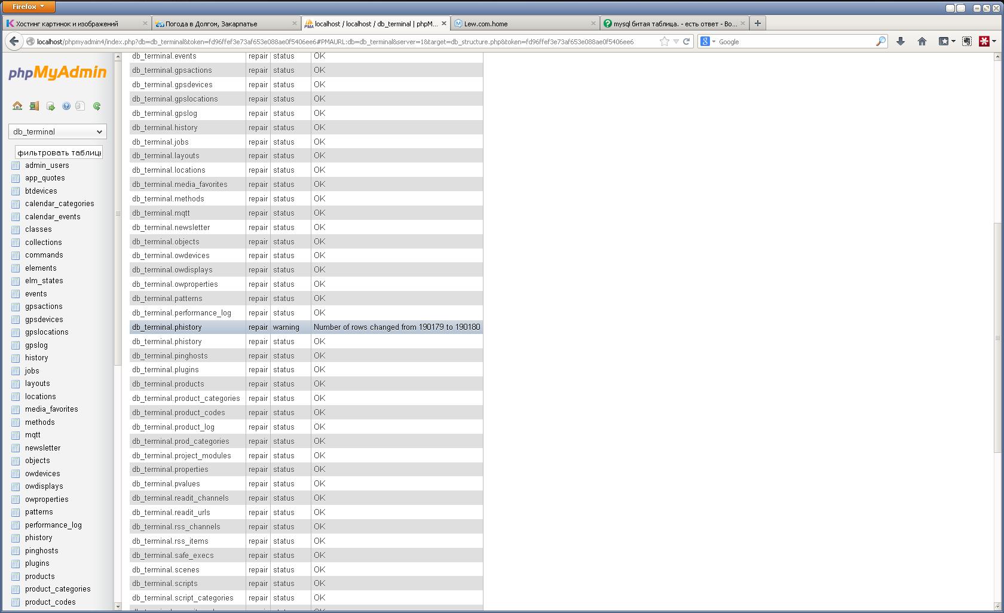Click the sidebar scroll down arrow
The width and height of the screenshot is (1004, 613).
pyautogui.click(x=117, y=606)
